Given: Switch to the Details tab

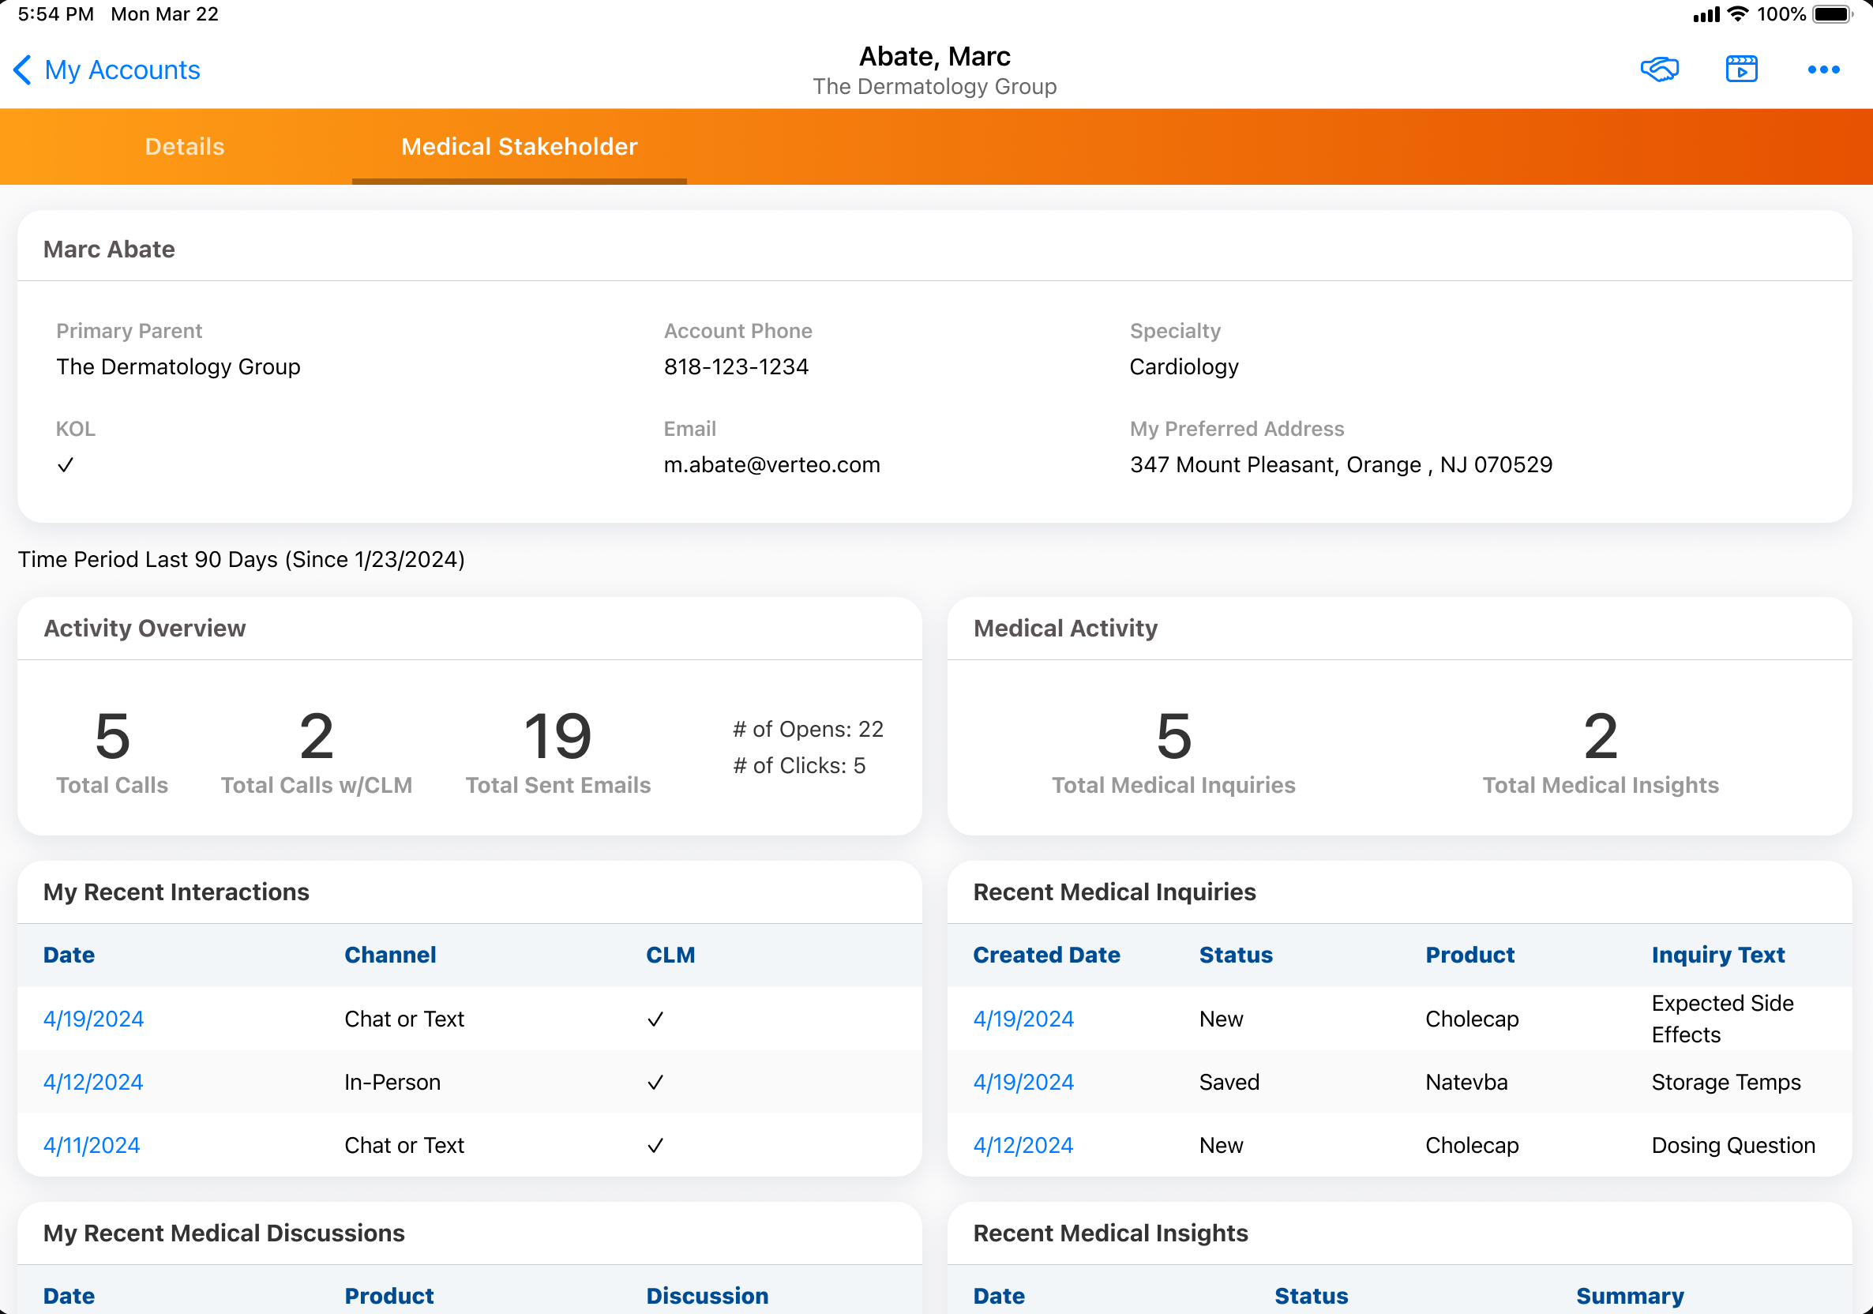Looking at the screenshot, I should pyautogui.click(x=184, y=147).
